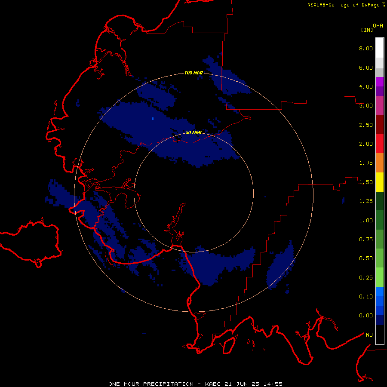387x387 pixels.
Task: Click the 1.50 legend value
Action: 366,182
